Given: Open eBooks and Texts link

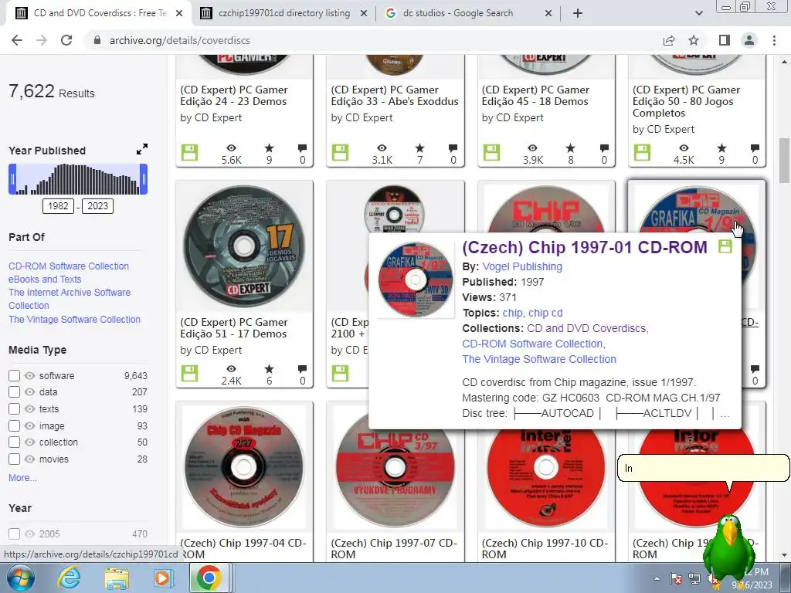Looking at the screenshot, I should point(45,280).
